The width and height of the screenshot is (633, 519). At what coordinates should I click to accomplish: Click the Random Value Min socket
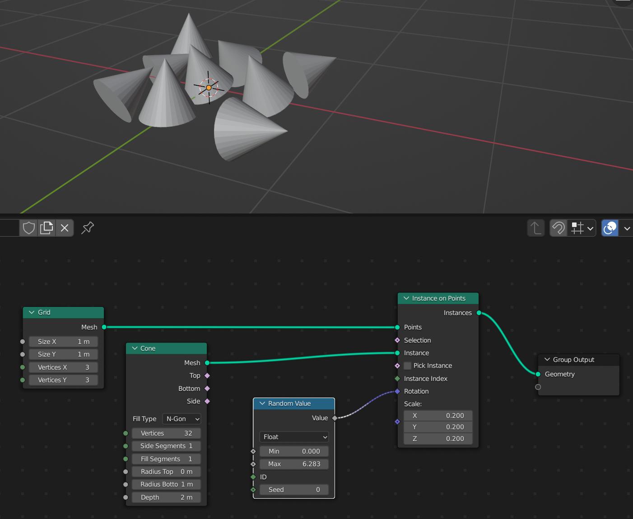(x=253, y=451)
